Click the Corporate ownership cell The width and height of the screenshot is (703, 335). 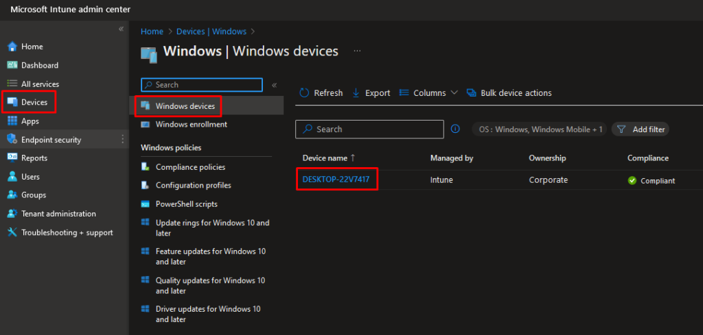pos(549,179)
